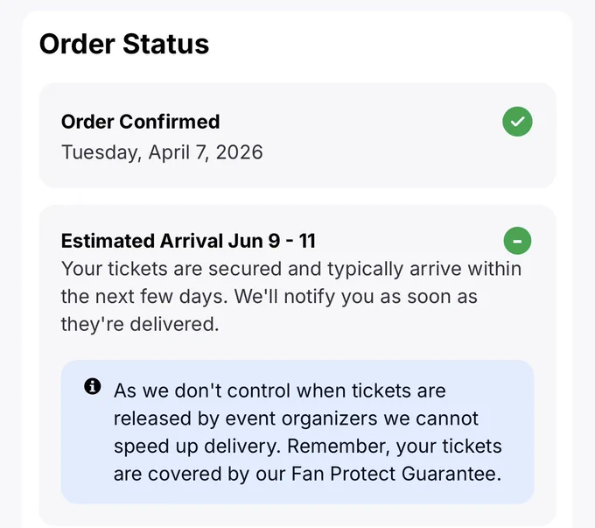595x528 pixels.
Task: Click the green minus icon beside Estimated Arrival
Action: [517, 241]
